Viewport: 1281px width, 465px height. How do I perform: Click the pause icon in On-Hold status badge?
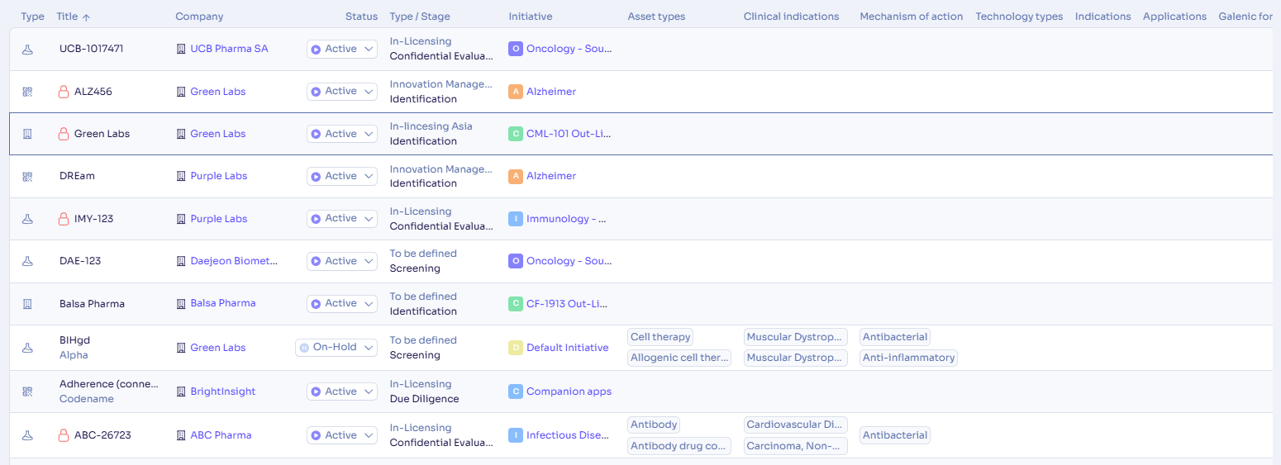click(x=304, y=348)
